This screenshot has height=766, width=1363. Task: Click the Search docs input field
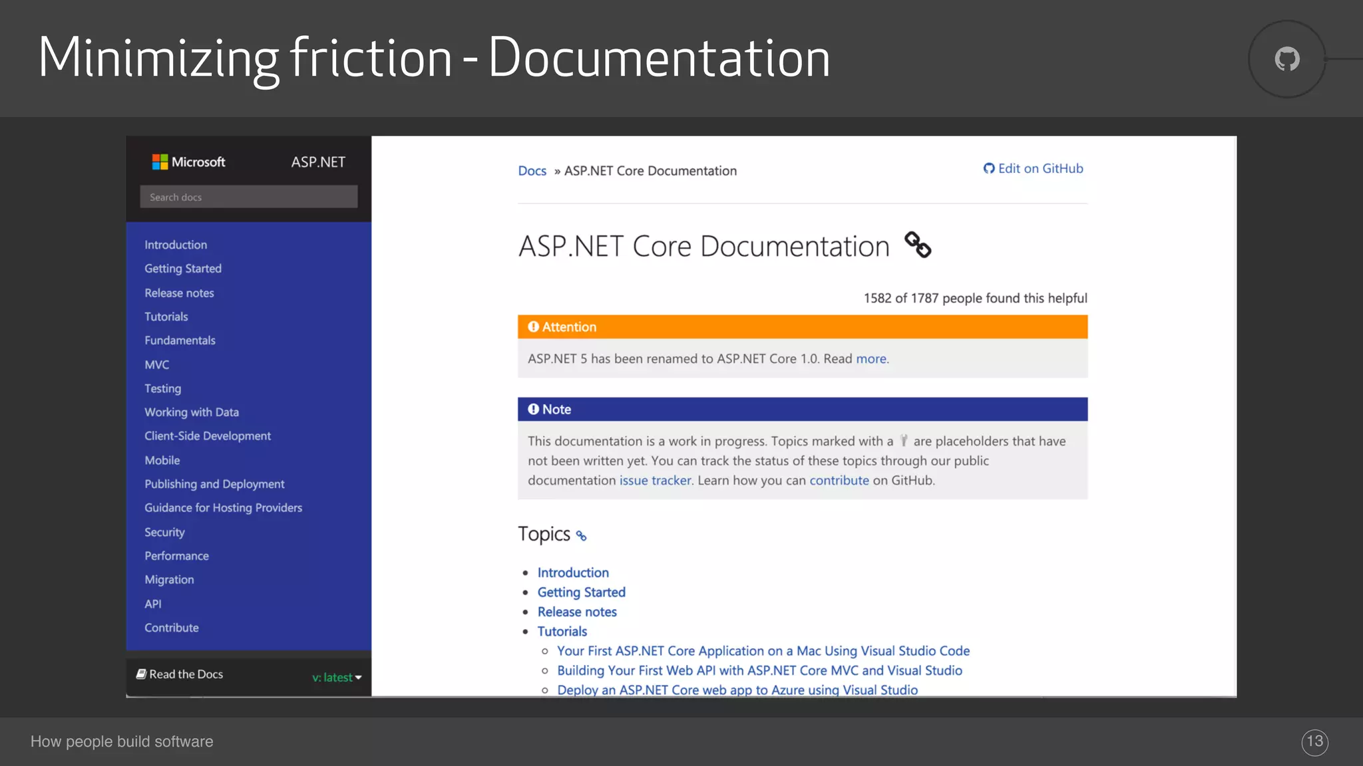coord(248,197)
